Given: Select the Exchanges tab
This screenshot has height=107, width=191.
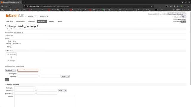Looking at the screenshot, I should pos(42,21).
